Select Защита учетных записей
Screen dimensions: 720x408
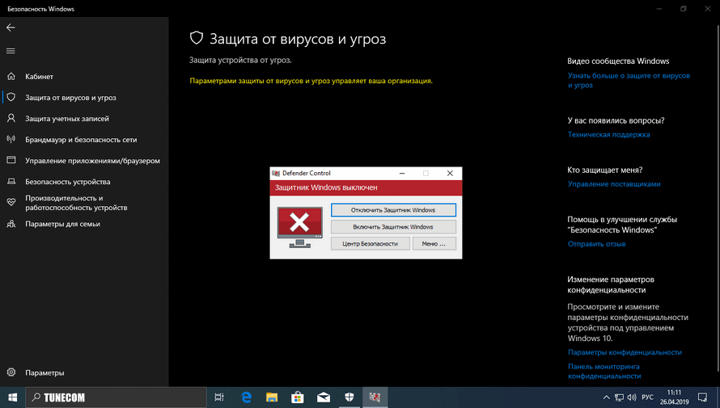(84, 118)
